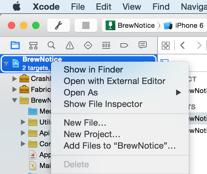Open the related items grid menu
This screenshot has width=207, height=174.
point(166,46)
